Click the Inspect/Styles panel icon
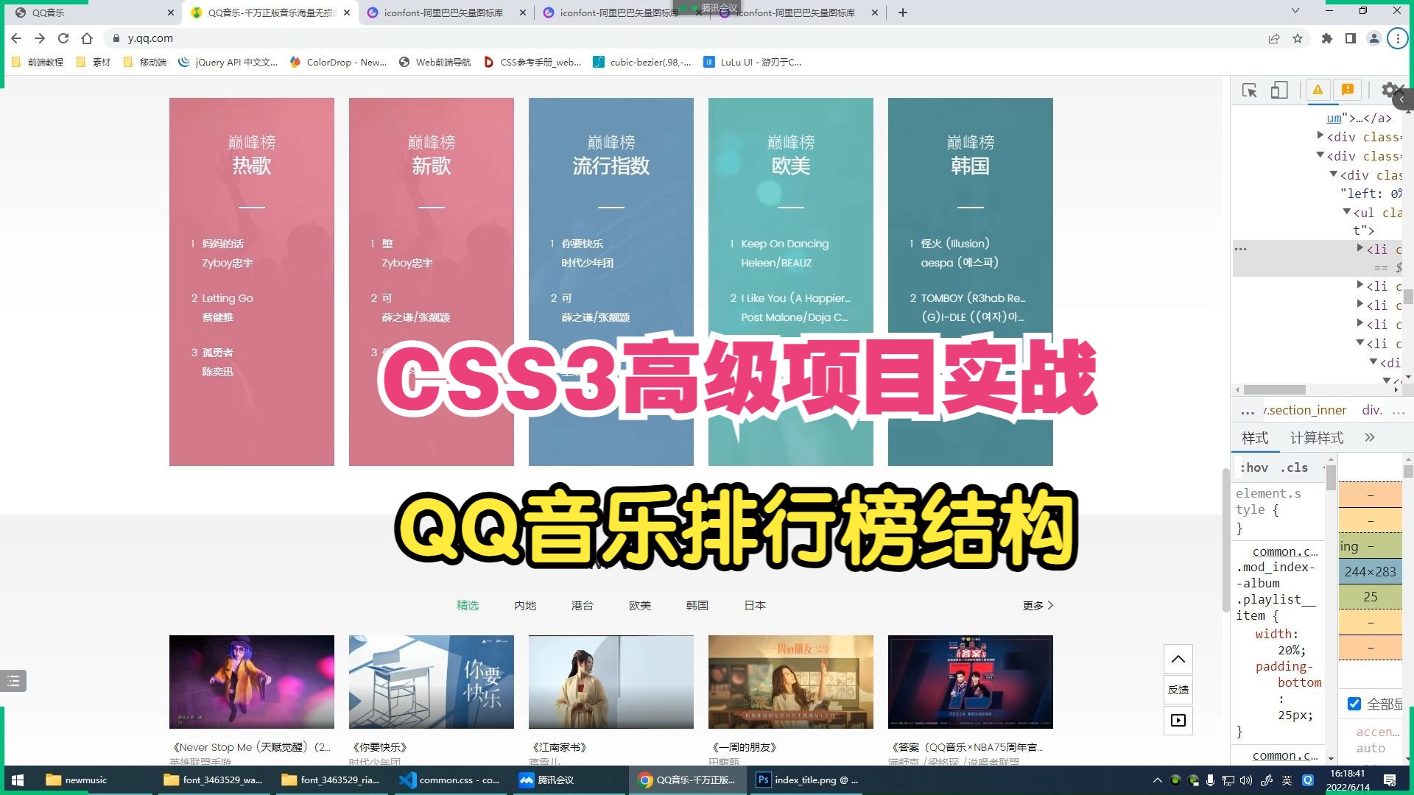 coord(1250,89)
